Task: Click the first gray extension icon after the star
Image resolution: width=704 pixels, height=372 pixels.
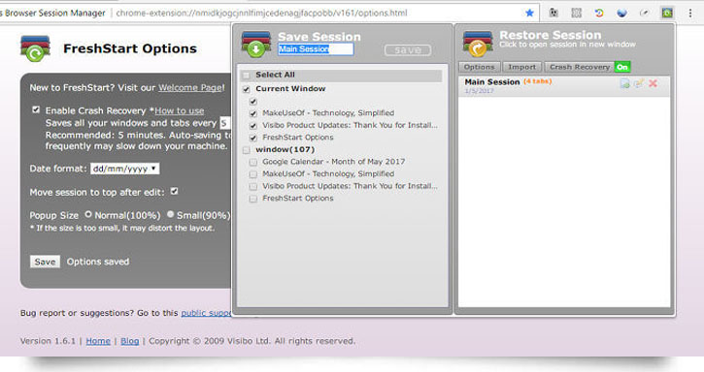Action: [553, 13]
